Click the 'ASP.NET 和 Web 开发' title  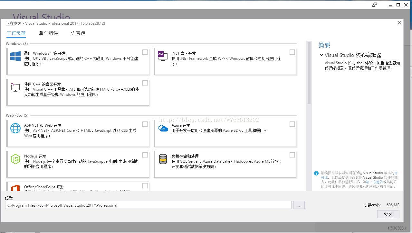click(x=43, y=125)
